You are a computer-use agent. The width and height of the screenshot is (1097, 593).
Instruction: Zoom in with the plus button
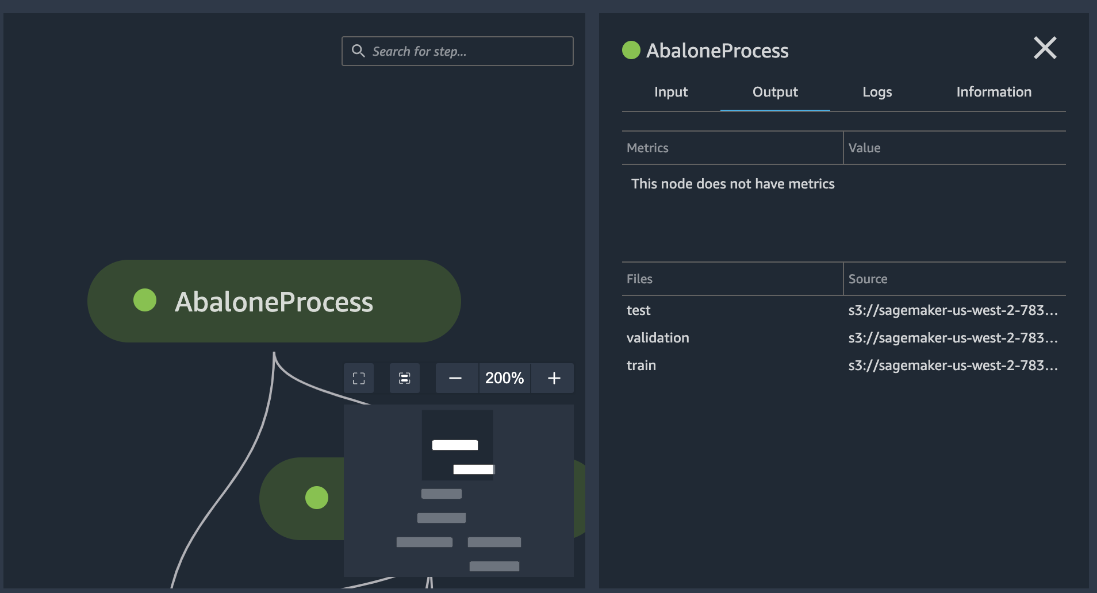(x=554, y=378)
